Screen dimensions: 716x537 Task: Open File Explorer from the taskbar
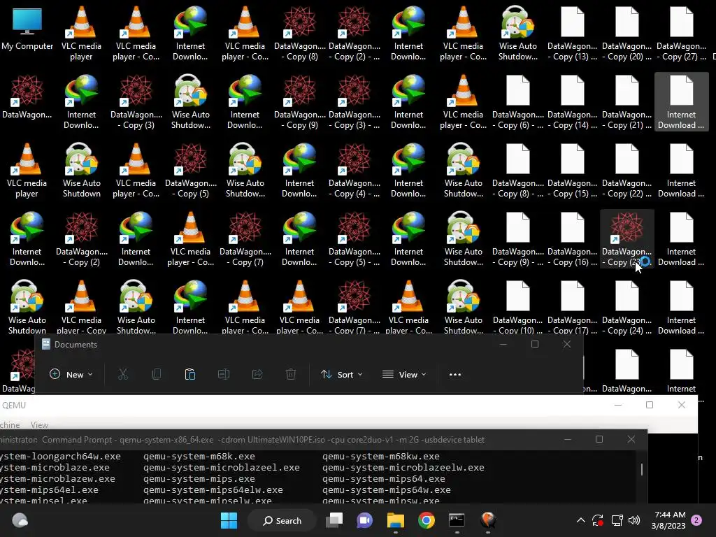tap(396, 520)
